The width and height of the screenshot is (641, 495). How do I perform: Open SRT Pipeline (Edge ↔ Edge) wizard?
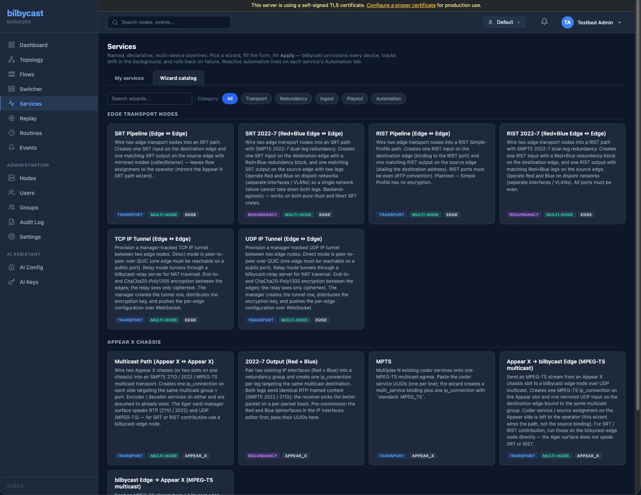(170, 174)
